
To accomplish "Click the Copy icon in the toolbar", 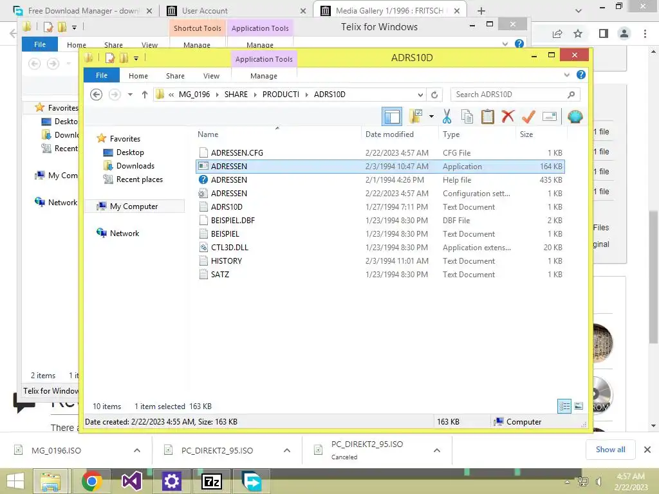I will 467,117.
